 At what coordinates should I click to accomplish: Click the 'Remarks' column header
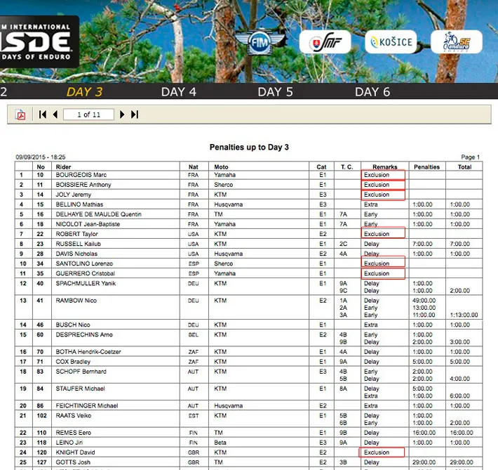point(385,167)
